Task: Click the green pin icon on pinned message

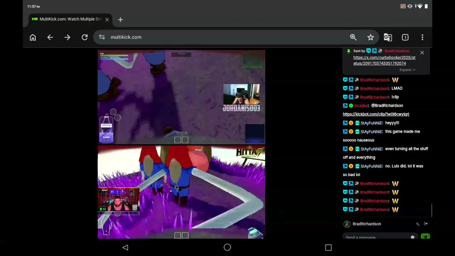Action: [348, 51]
